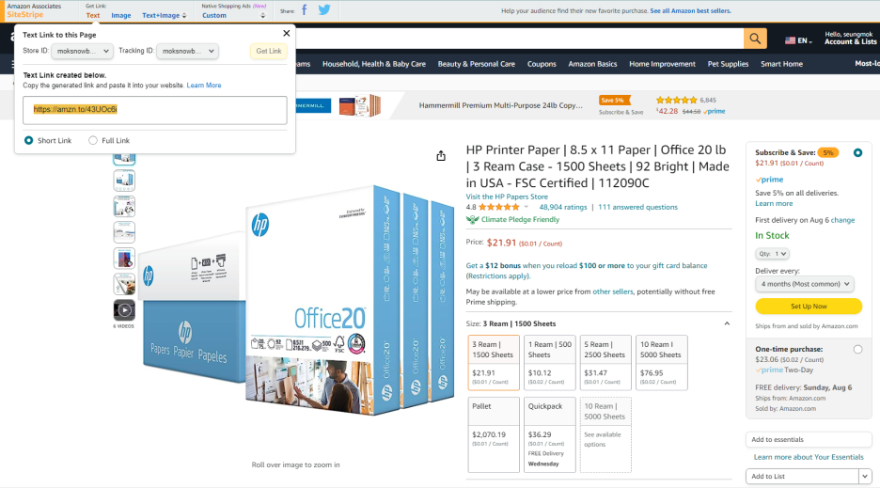The height and width of the screenshot is (488, 880).
Task: Open 111 answered questions link
Action: (637, 207)
